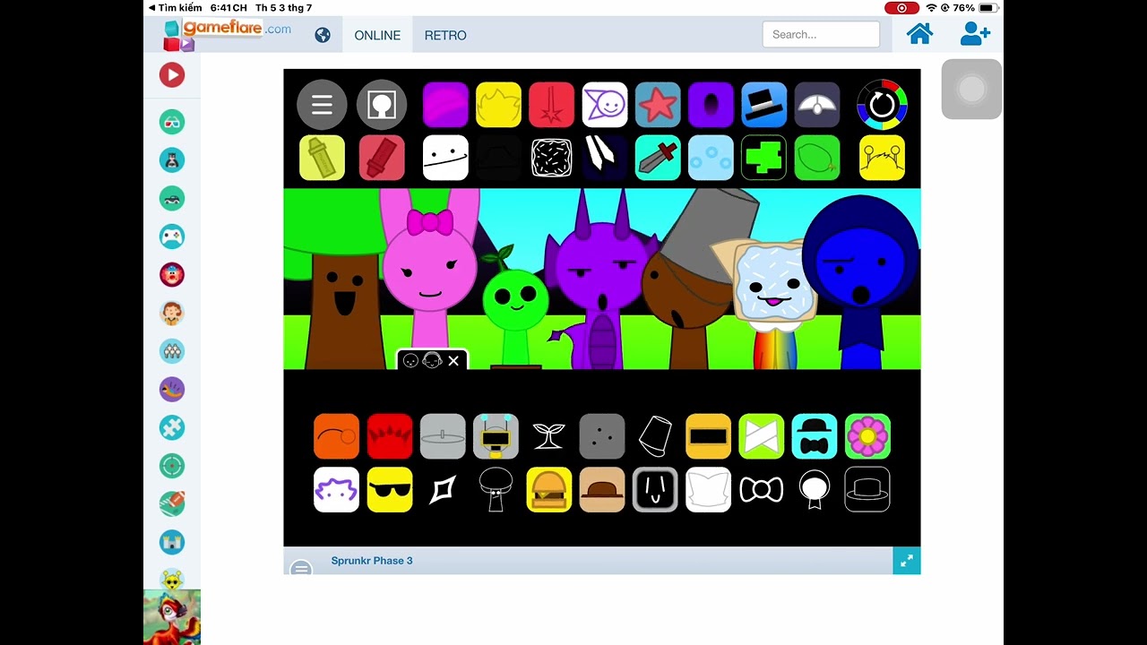Tap the blue hooded character on stage
The width and height of the screenshot is (1147, 645).
(860, 281)
